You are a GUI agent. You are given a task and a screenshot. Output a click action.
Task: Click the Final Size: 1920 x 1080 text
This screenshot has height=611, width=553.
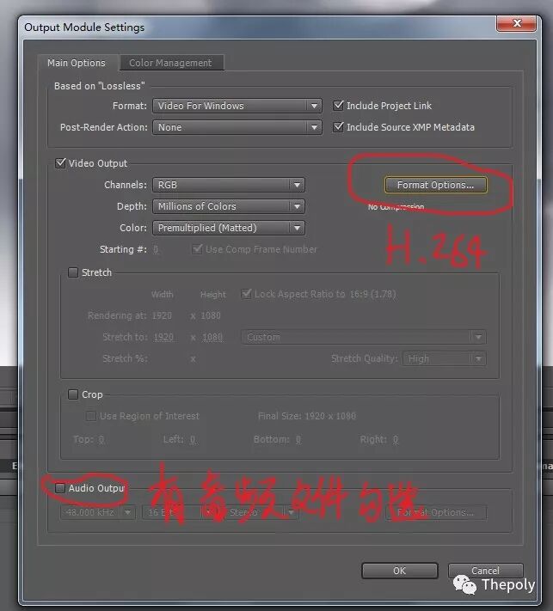[307, 416]
